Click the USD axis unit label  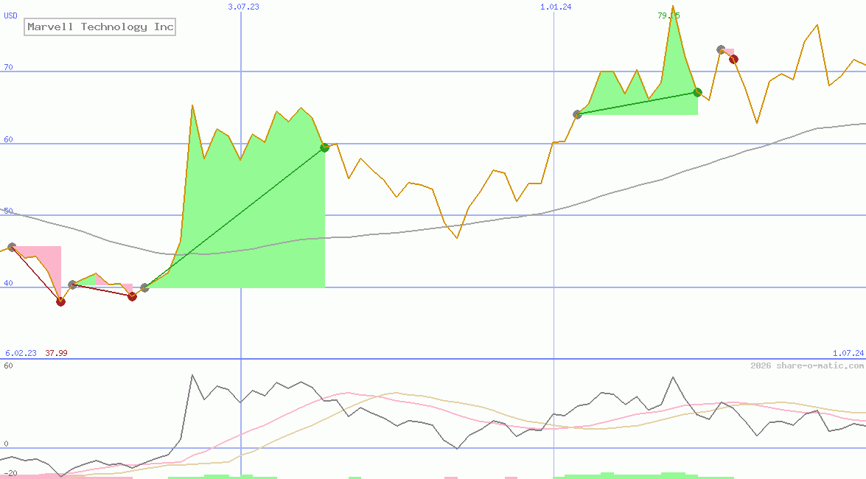pos(10,14)
